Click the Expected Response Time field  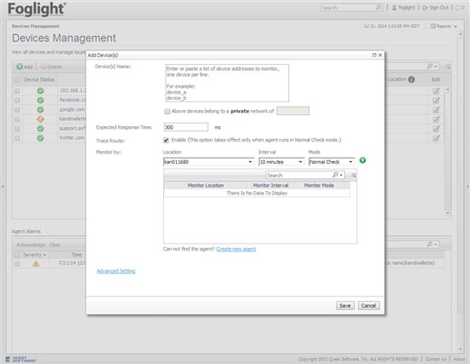186,127
